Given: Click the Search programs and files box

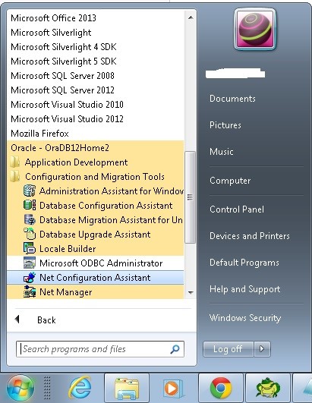Looking at the screenshot, I should pyautogui.click(x=100, y=349).
